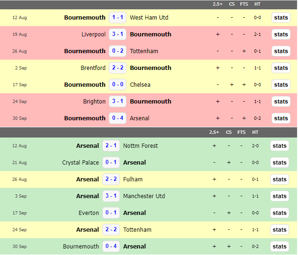Click the Liverpool 3 - 1 score box
Image resolution: width=298 pixels, height=255 pixels.
[118, 34]
